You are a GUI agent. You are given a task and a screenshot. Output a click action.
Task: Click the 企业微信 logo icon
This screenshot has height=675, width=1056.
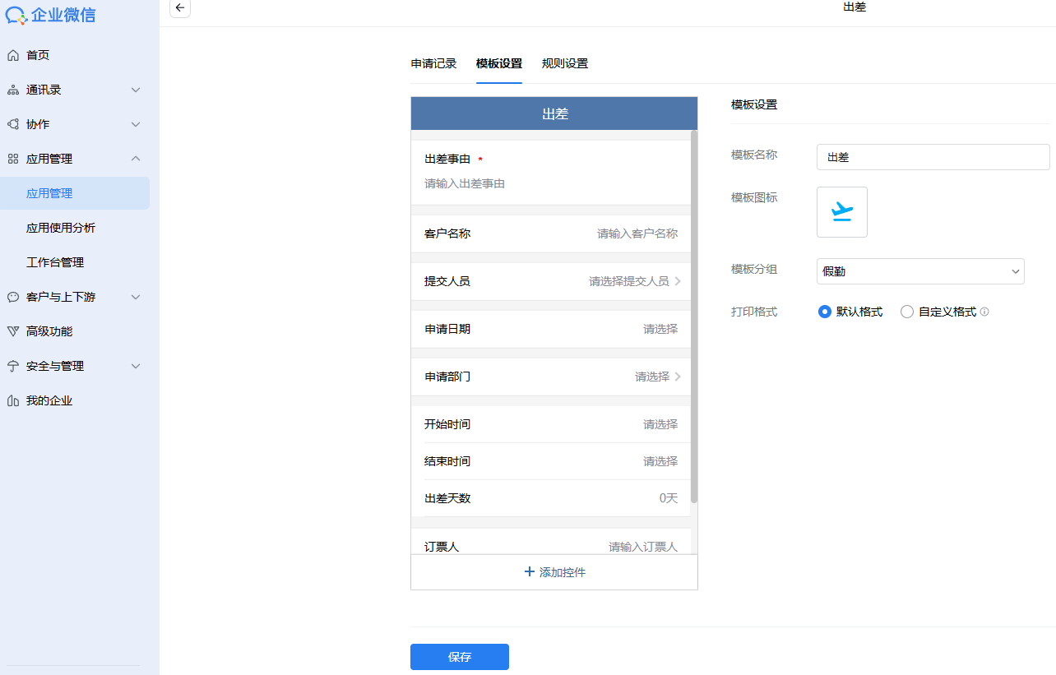[x=16, y=16]
